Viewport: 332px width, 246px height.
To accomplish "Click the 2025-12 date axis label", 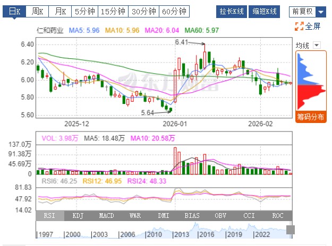I will coord(76,124).
